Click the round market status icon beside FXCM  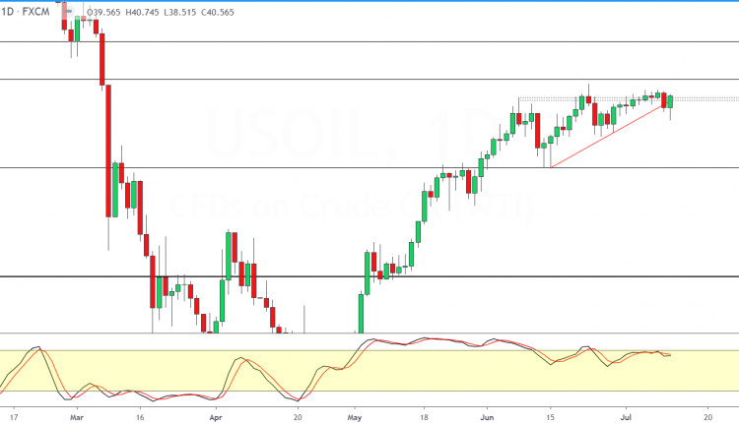(68, 11)
